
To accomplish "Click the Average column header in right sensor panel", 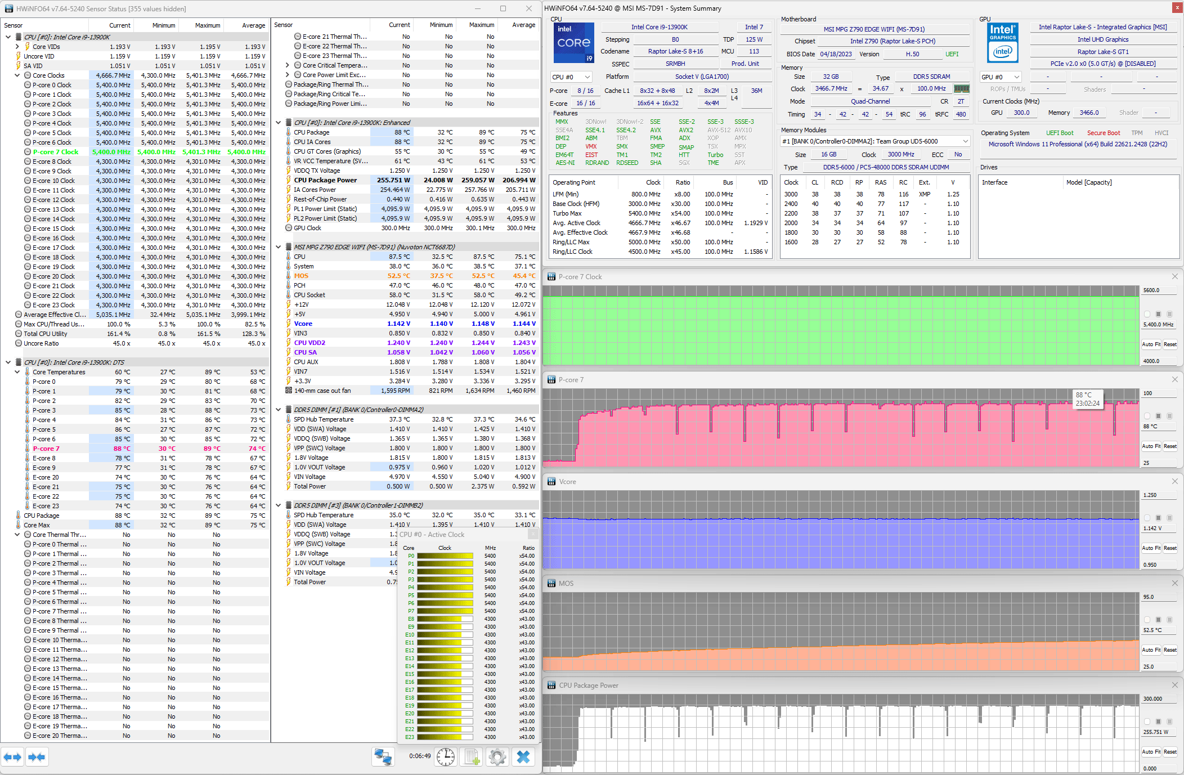I will (x=523, y=25).
